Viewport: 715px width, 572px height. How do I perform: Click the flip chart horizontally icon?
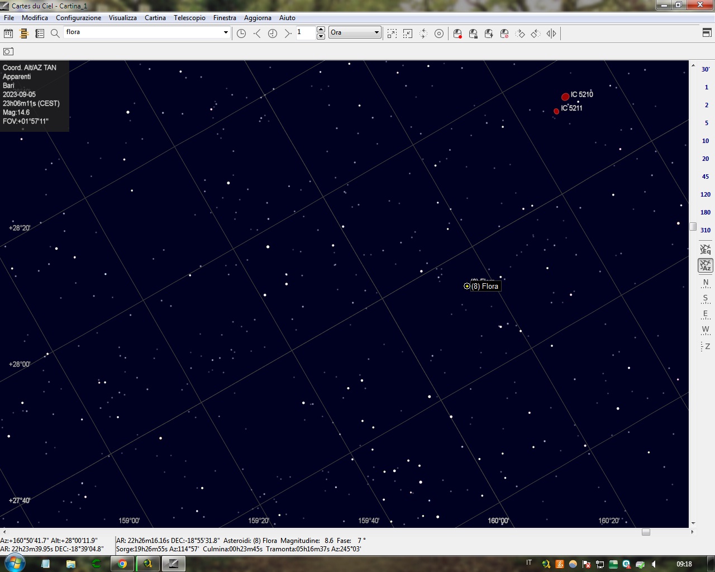coord(551,34)
